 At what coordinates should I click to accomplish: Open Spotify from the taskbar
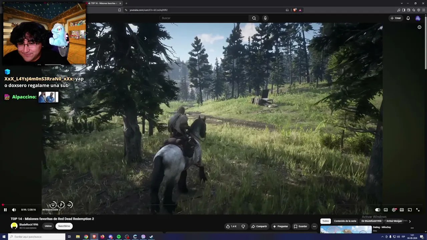click(x=119, y=237)
